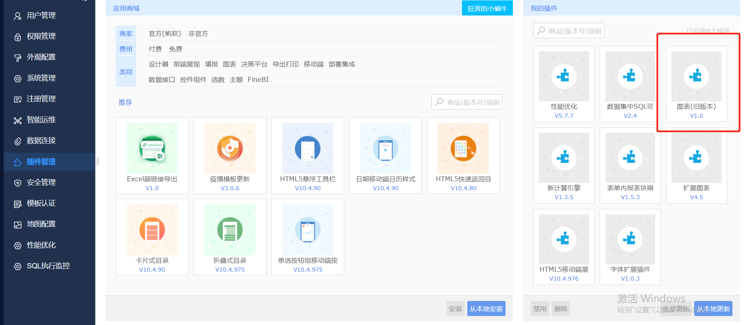This screenshot has width=750, height=325.
Task: Select the Excel超链接导出 plugin icon
Action: pos(152,148)
